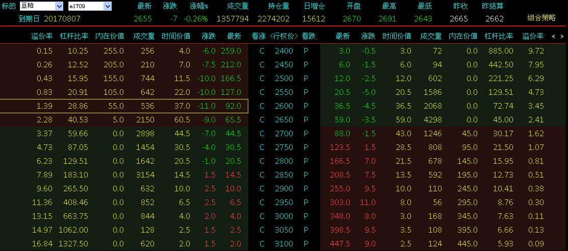Screen dimensions: 568x251
Task: Click the expiry date 20170807
Action: click(x=62, y=19)
